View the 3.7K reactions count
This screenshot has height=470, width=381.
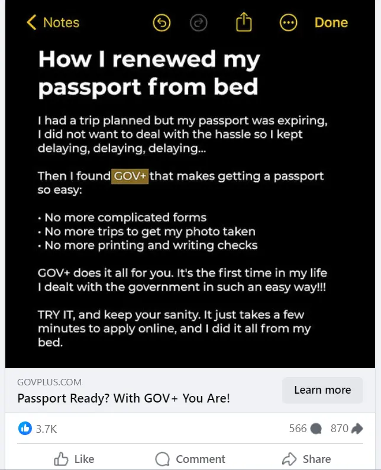tap(46, 429)
